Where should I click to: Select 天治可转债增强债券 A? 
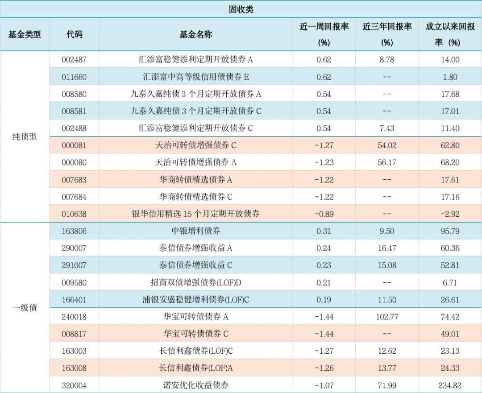196,162
